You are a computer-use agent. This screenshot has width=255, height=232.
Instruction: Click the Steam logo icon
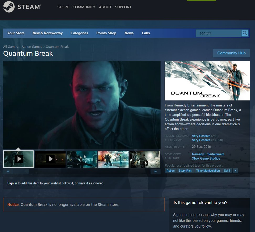tap(9, 7)
